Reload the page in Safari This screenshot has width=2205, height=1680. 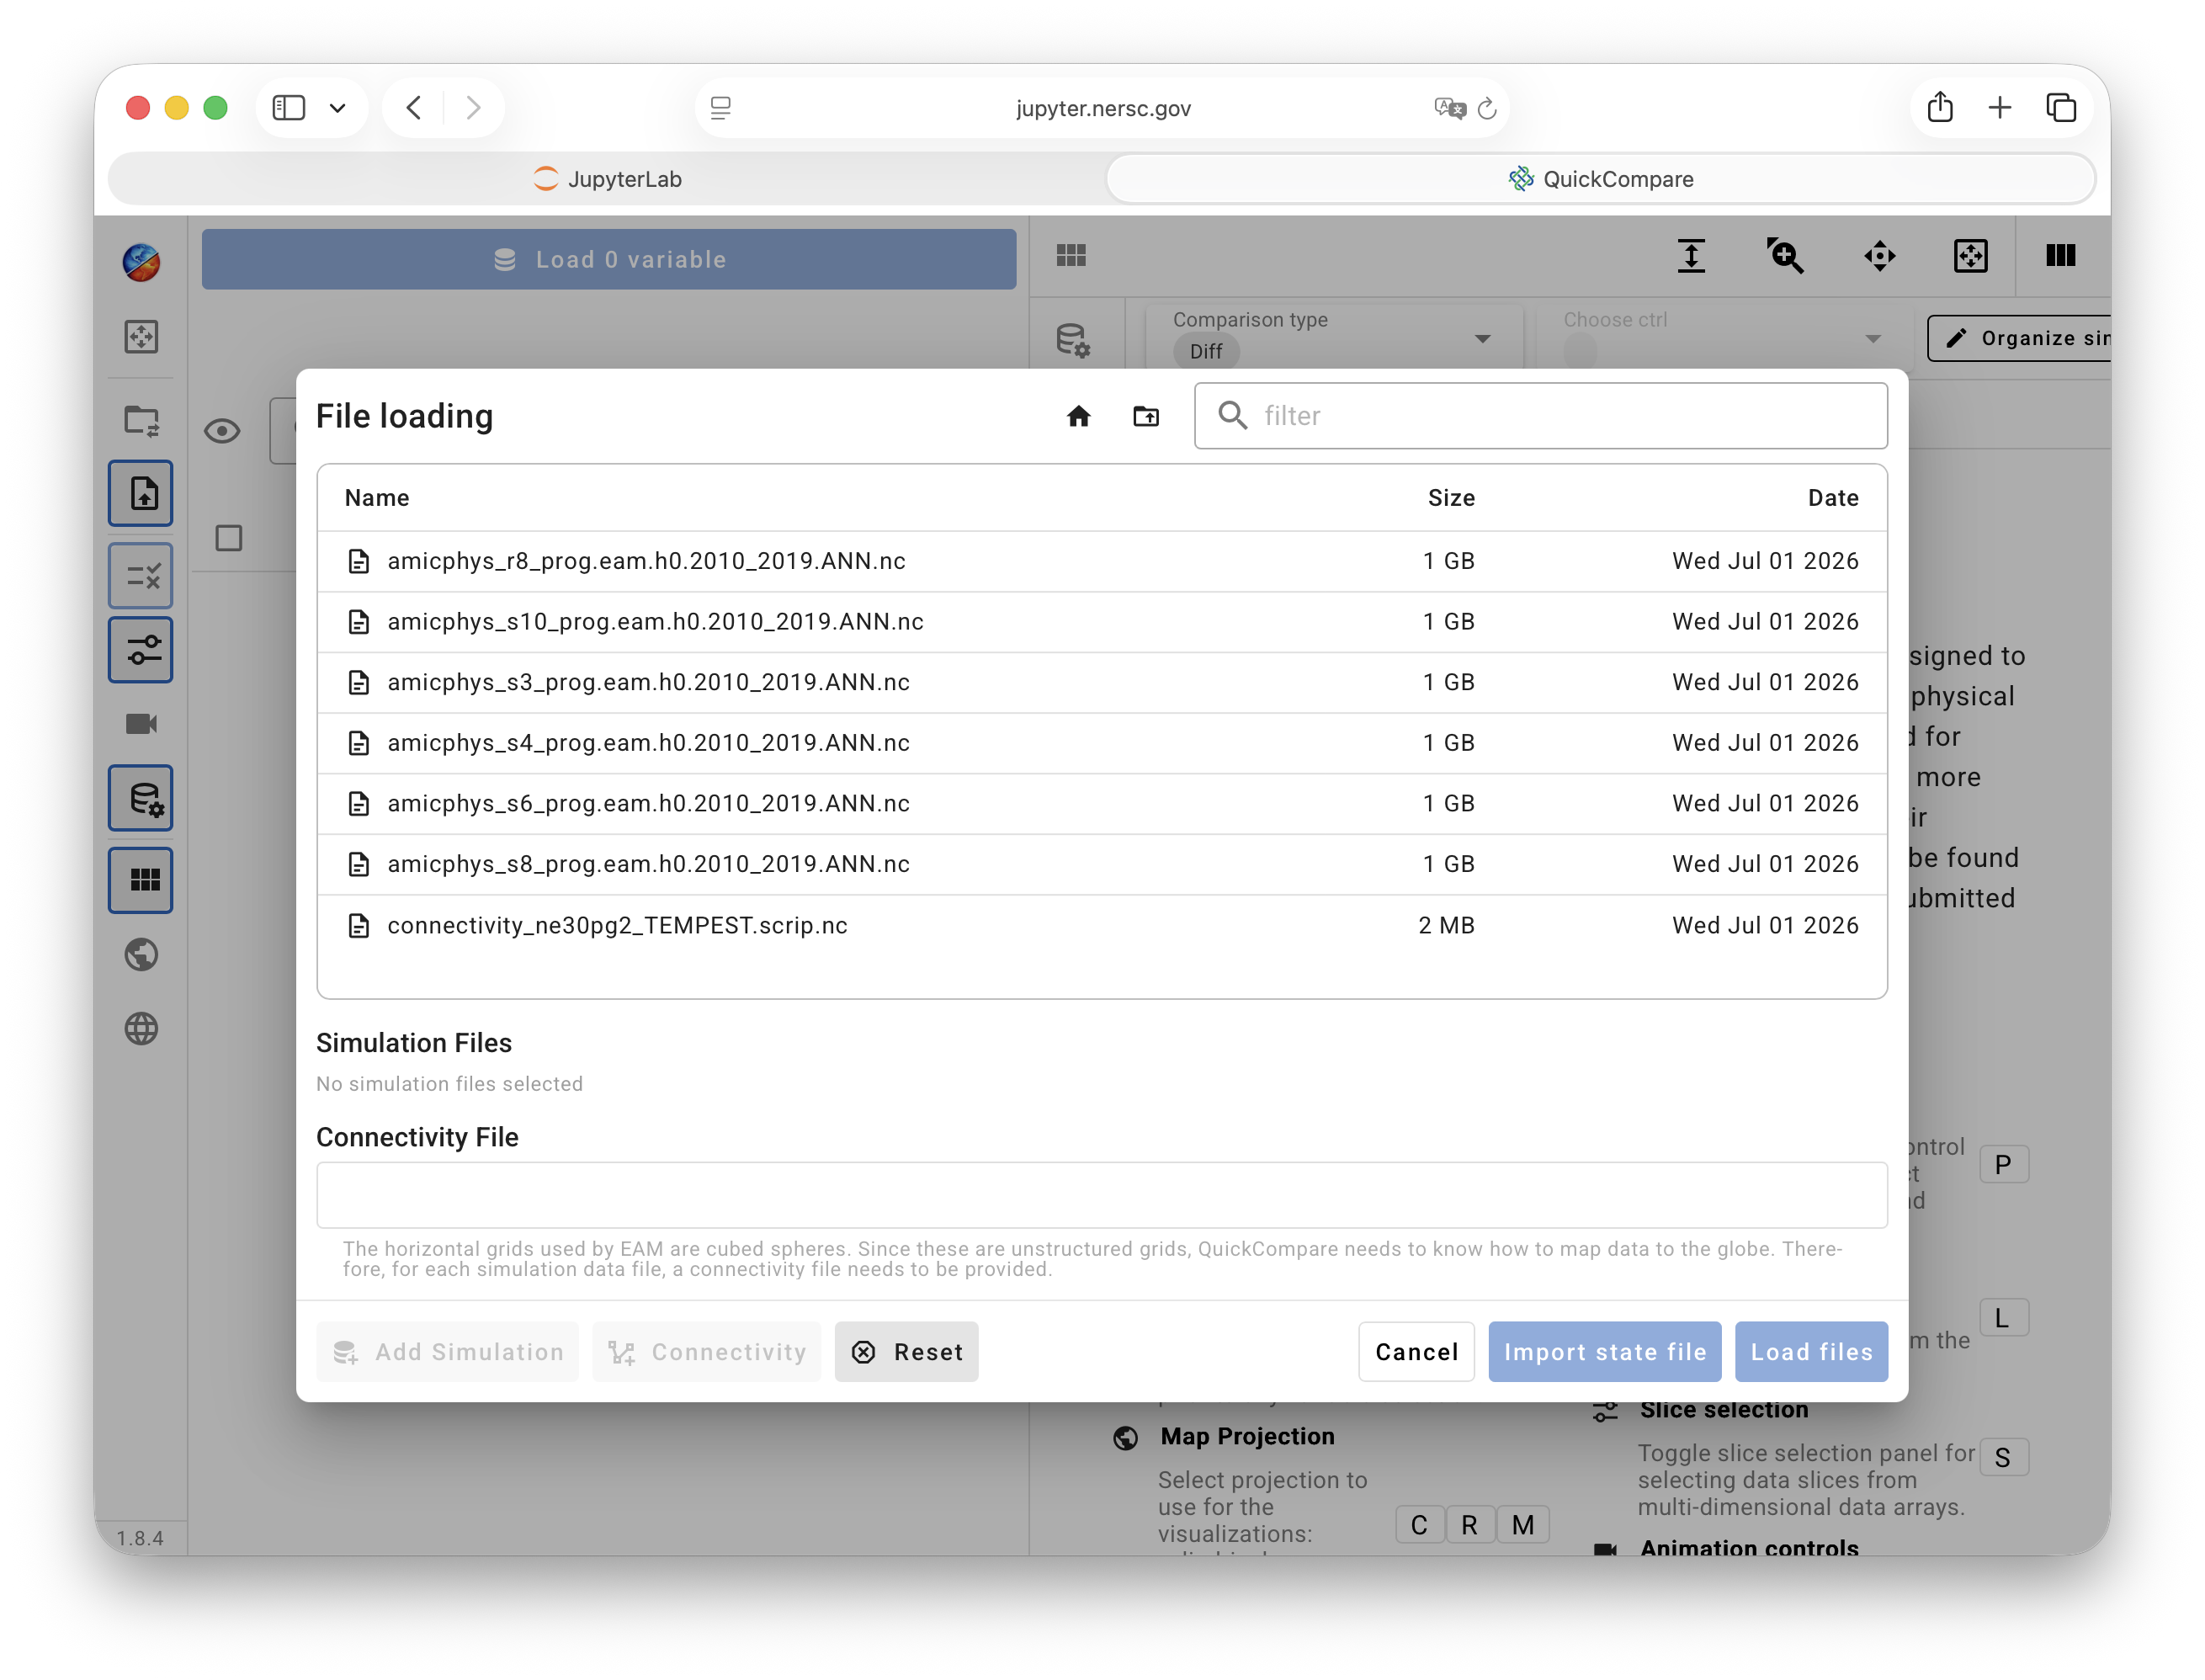tap(1487, 108)
